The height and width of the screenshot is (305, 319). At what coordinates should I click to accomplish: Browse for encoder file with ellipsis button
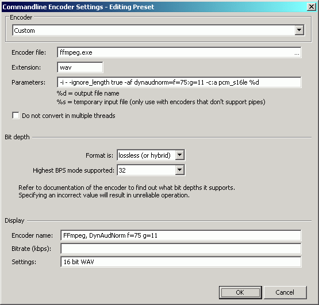pyautogui.click(x=297, y=52)
